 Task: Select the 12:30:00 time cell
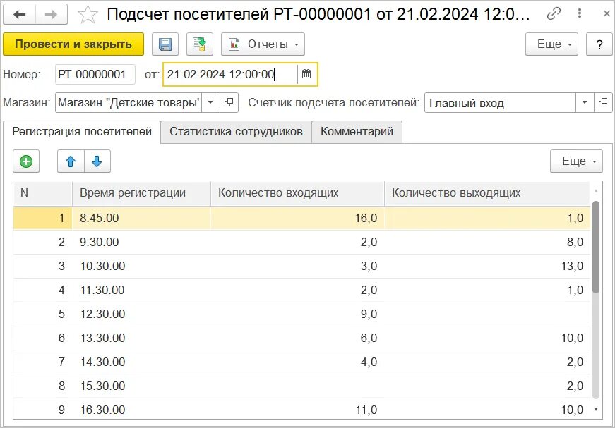[142, 314]
